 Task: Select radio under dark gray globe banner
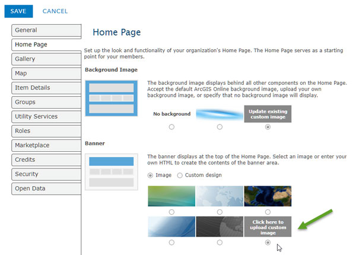coord(220,243)
